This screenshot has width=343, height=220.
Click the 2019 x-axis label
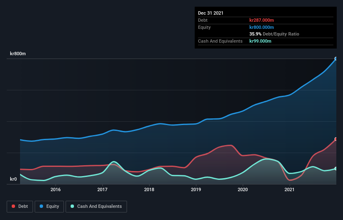click(x=196, y=189)
